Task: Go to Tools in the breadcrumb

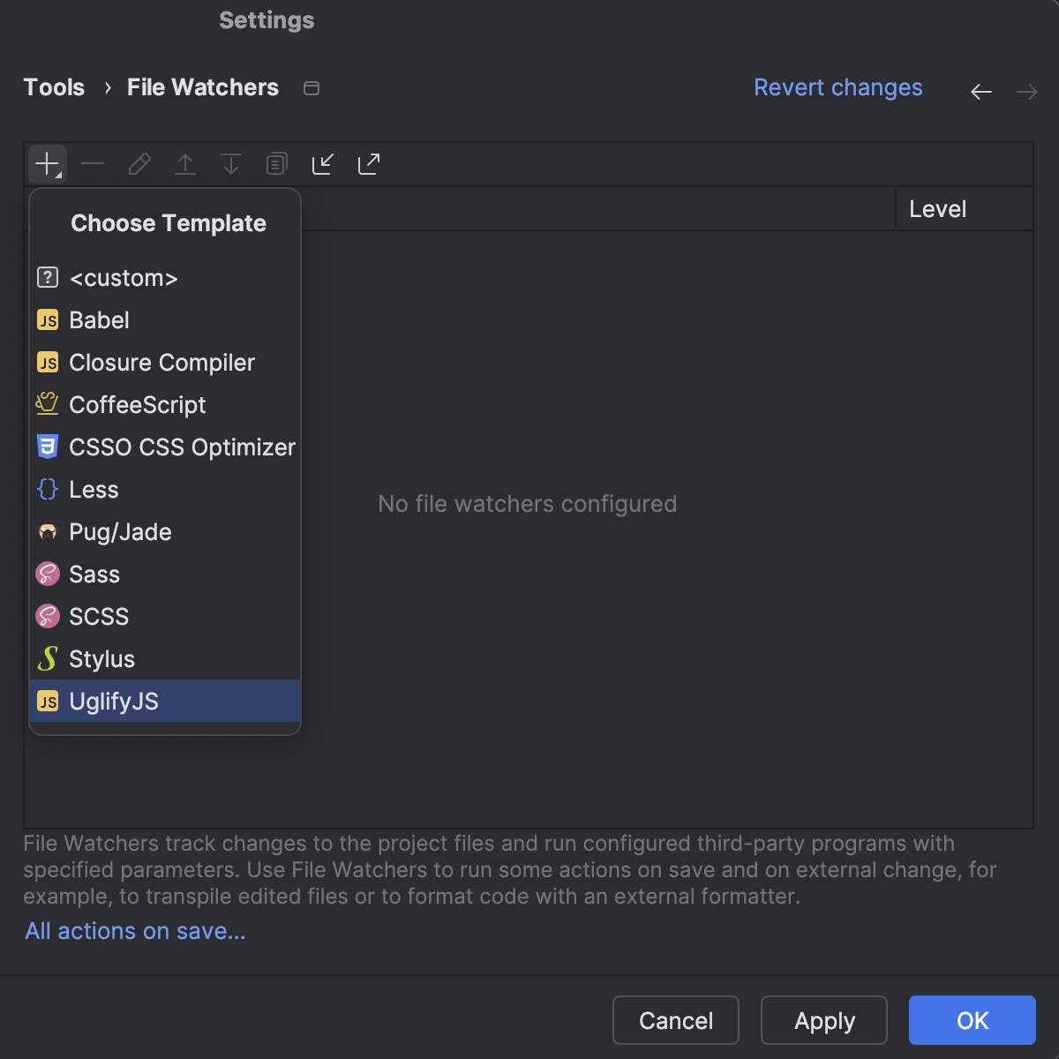Action: 54,87
